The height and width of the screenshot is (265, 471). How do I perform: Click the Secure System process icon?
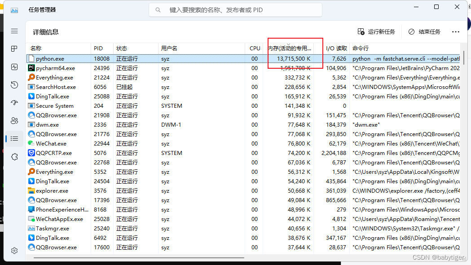[x=31, y=106]
